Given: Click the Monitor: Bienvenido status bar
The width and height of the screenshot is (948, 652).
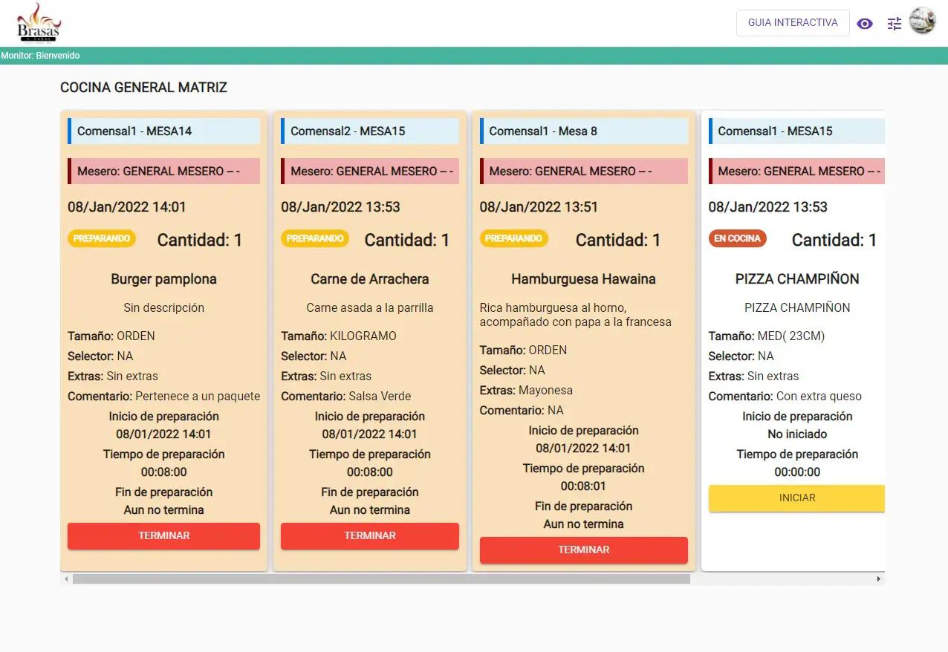Looking at the screenshot, I should click(41, 56).
